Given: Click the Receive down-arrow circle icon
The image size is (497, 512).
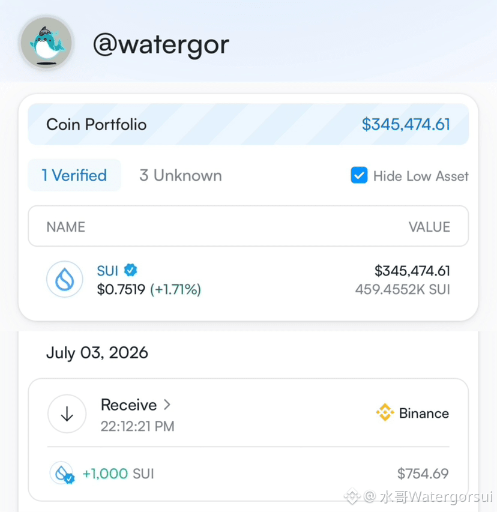Looking at the screenshot, I should (67, 414).
